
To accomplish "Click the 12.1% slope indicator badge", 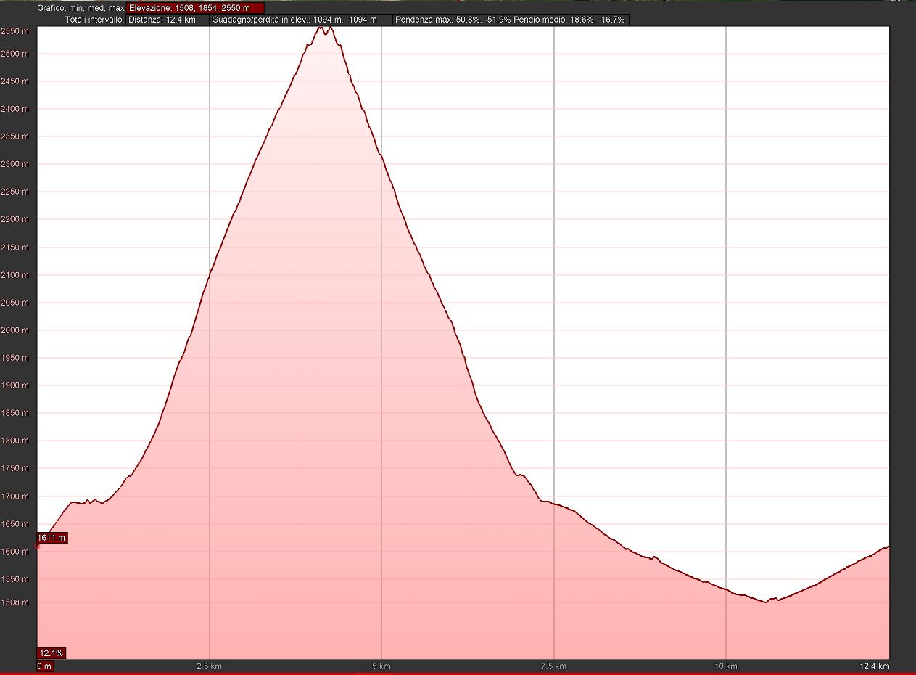I will pos(51,653).
